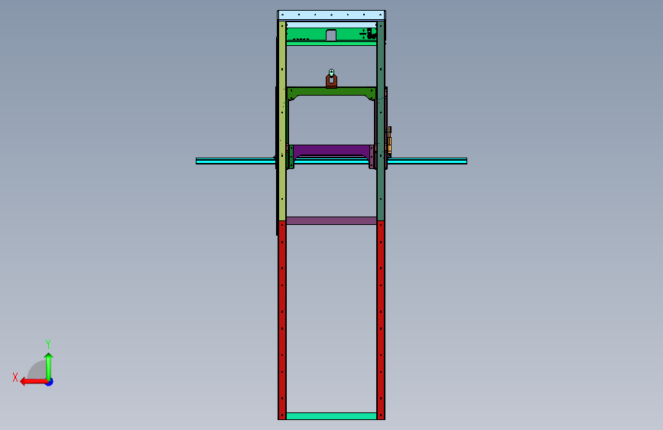Click the square cutout in green panel
This screenshot has width=663, height=430.
[331, 35]
